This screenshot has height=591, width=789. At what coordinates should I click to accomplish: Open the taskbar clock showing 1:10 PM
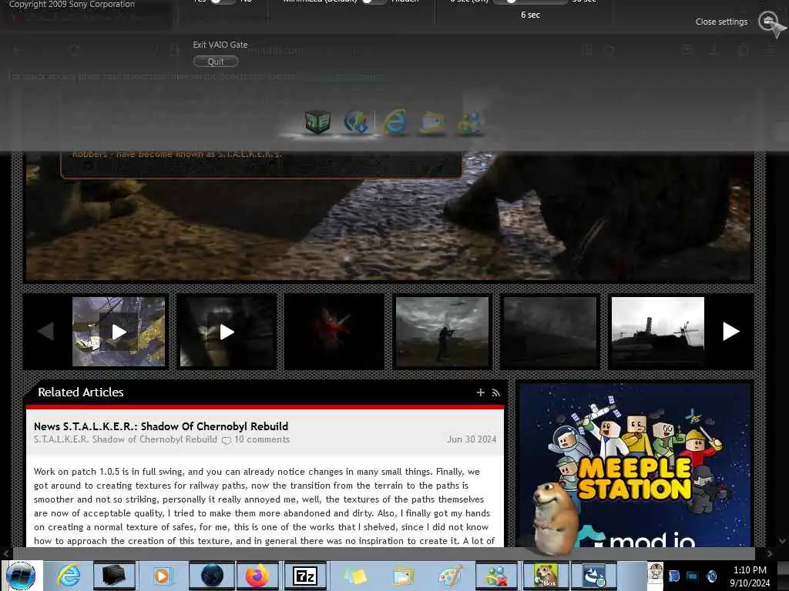pyautogui.click(x=750, y=576)
